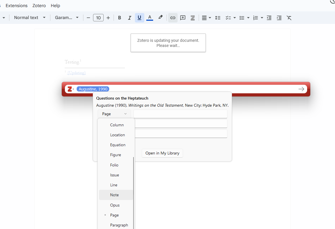This screenshot has width=335, height=229.
Task: Select the checked Page locator option
Action: tap(116, 215)
